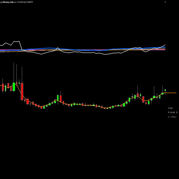Screen dimensions: 179x179
Task: Click the NASDAQ DMPI chart title
Action: [x=25, y=2]
